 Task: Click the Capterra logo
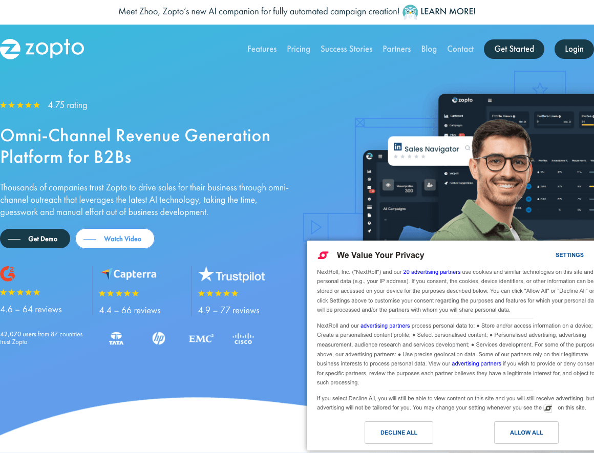tap(129, 274)
